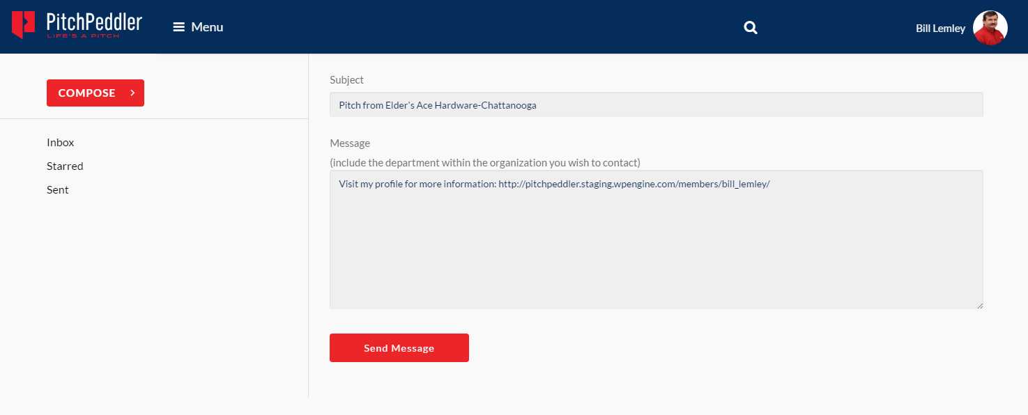The image size is (1028, 415).
Task: Open the Inbox folder
Action: pos(61,142)
